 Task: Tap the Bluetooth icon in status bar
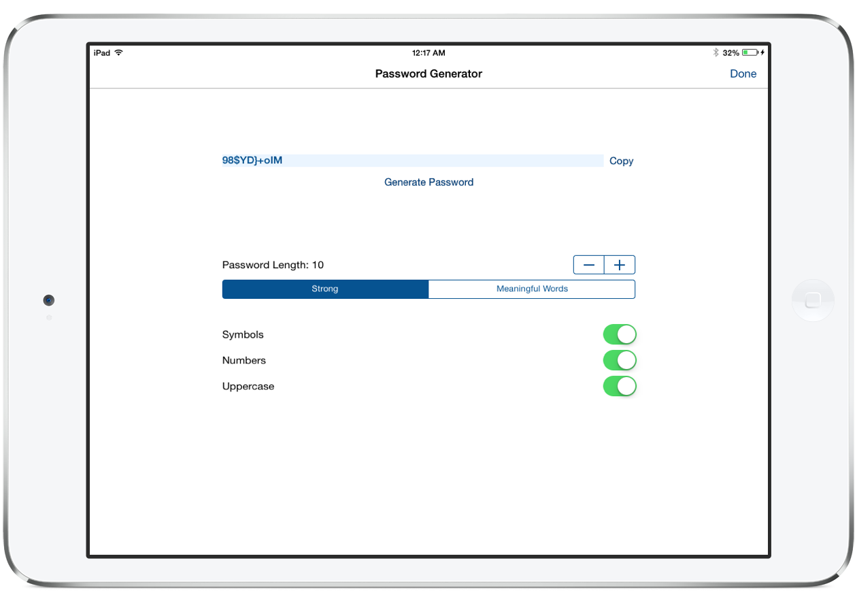[716, 52]
